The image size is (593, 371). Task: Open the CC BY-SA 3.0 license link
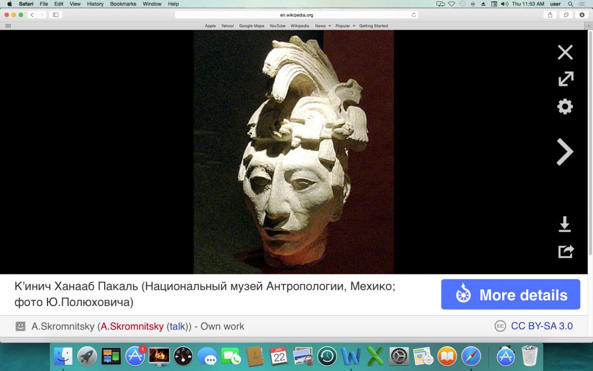coord(541,326)
